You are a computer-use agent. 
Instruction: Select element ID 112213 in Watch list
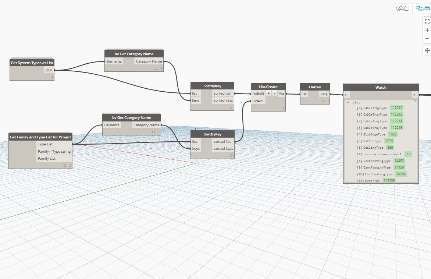(x=396, y=114)
